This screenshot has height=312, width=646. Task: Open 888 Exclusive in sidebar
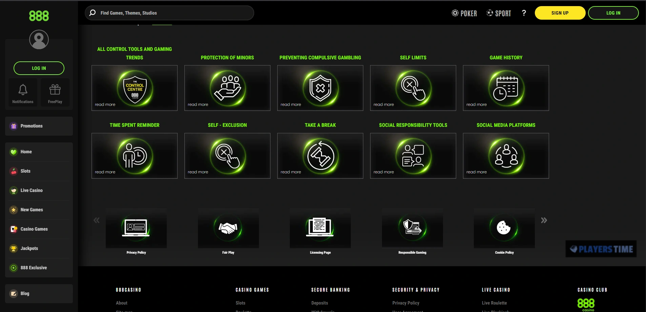(39, 268)
